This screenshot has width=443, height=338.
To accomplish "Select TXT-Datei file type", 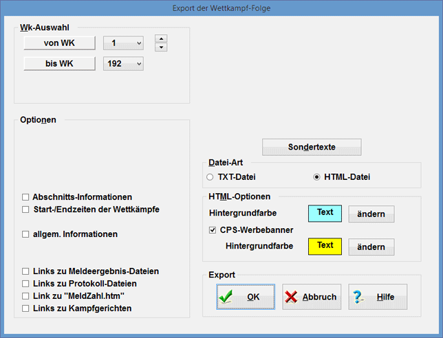I will 210,177.
